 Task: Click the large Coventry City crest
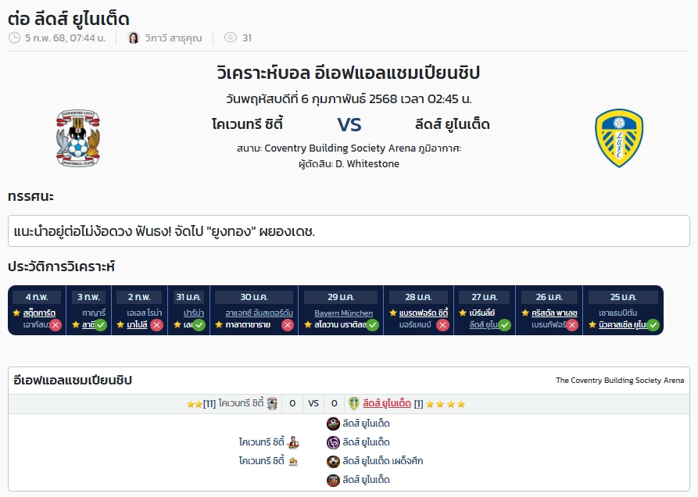(78, 138)
